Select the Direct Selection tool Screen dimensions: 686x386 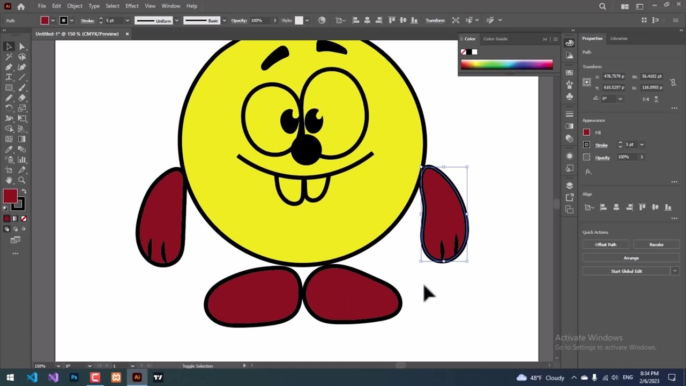click(22, 47)
